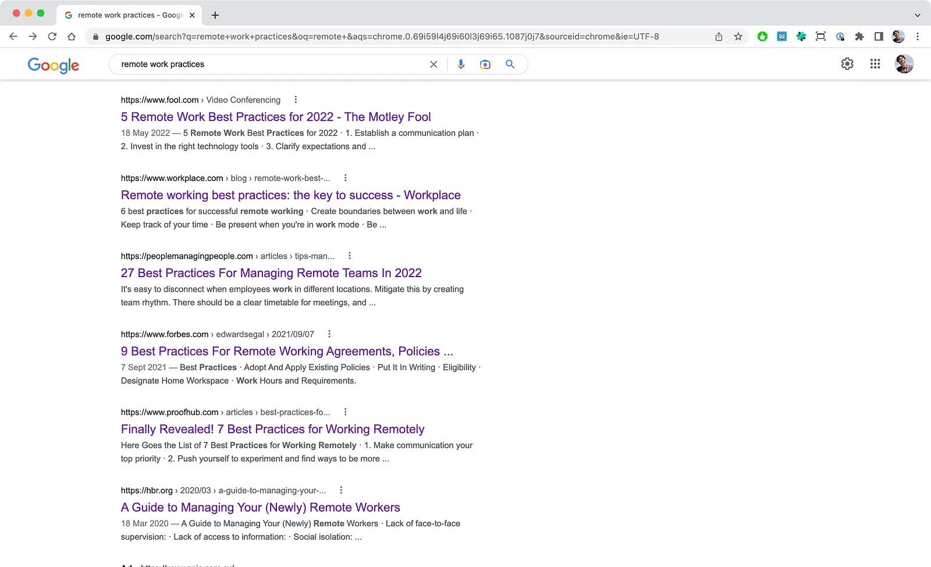This screenshot has height=567, width=931.
Task: Toggle the browser side panel icon
Action: (x=879, y=37)
